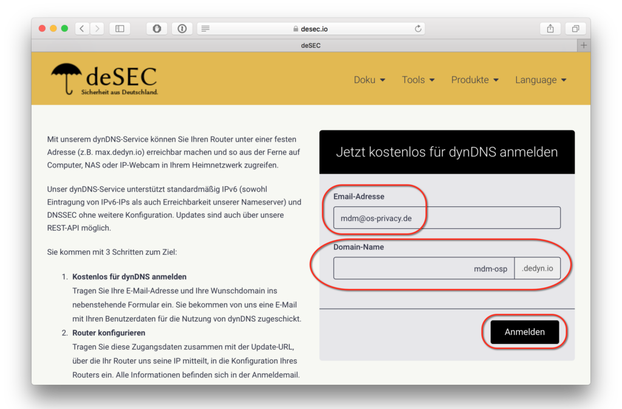622x409 pixels.
Task: Click the Anmelden button
Action: [x=524, y=332]
